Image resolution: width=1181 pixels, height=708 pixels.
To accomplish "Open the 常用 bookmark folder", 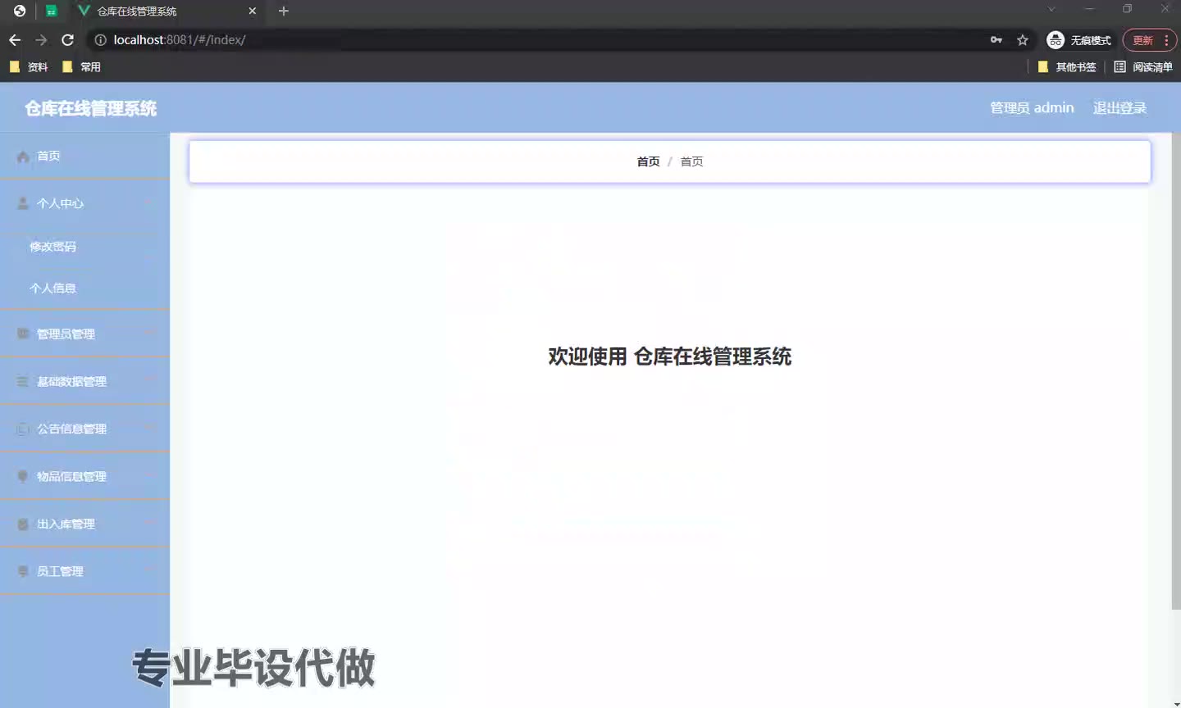I will pyautogui.click(x=81, y=66).
